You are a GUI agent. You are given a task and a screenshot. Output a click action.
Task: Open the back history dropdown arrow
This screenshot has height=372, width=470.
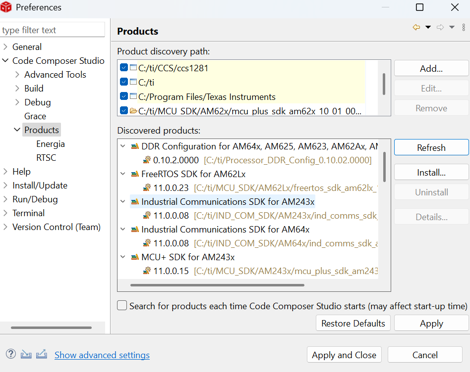[428, 27]
